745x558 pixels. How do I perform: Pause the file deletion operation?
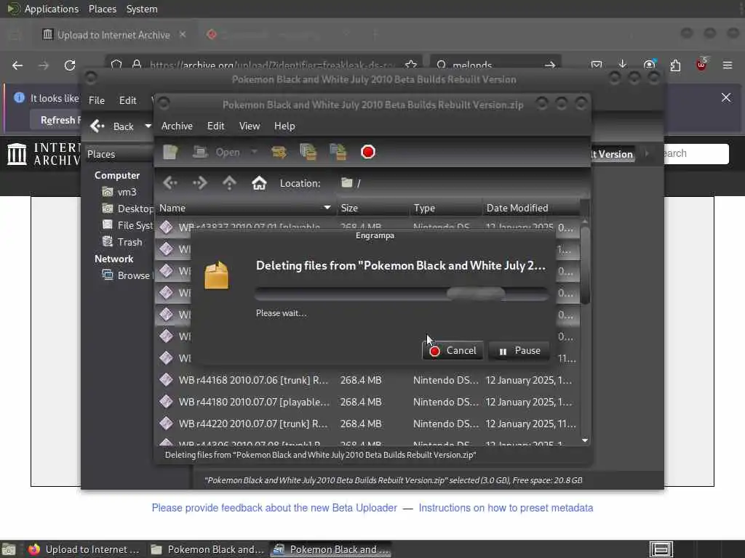(518, 351)
